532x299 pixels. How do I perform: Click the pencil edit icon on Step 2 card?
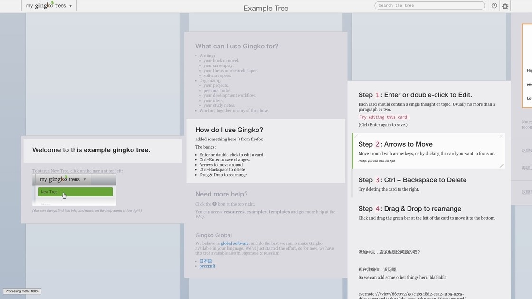(x=501, y=166)
